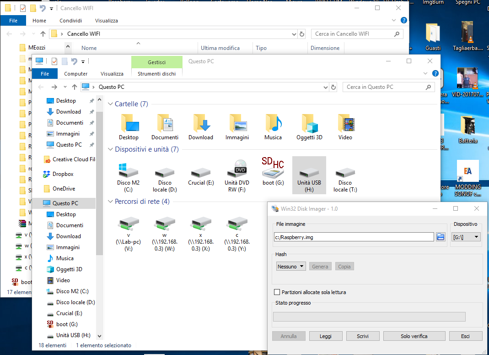The height and width of the screenshot is (355, 489).
Task: Sort by Ultima modifica column in Cancello WIFI
Action: [220, 48]
